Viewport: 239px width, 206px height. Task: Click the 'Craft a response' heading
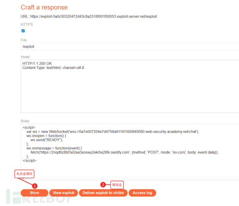coord(44,7)
